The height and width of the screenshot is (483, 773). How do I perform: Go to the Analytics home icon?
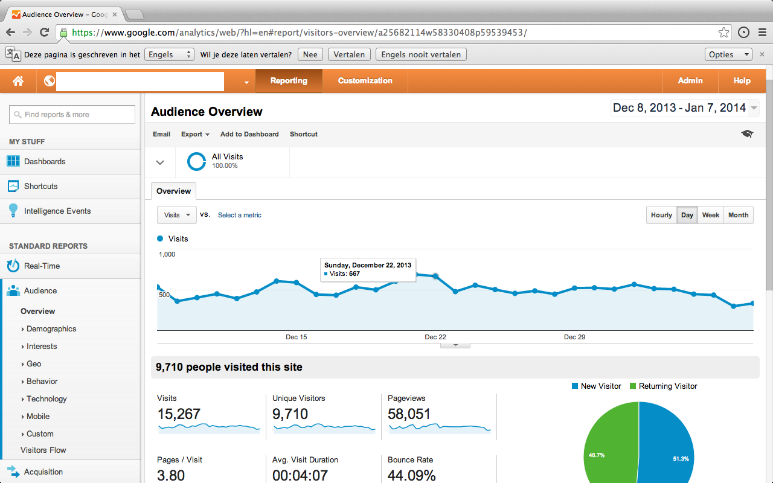18,81
